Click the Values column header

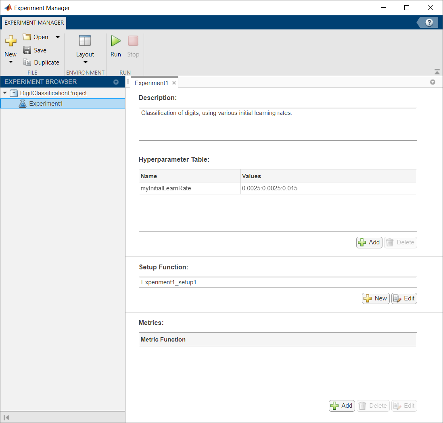pos(328,176)
